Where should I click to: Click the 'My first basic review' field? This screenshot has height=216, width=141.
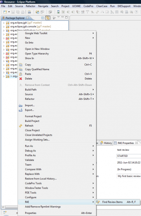coord(129,176)
